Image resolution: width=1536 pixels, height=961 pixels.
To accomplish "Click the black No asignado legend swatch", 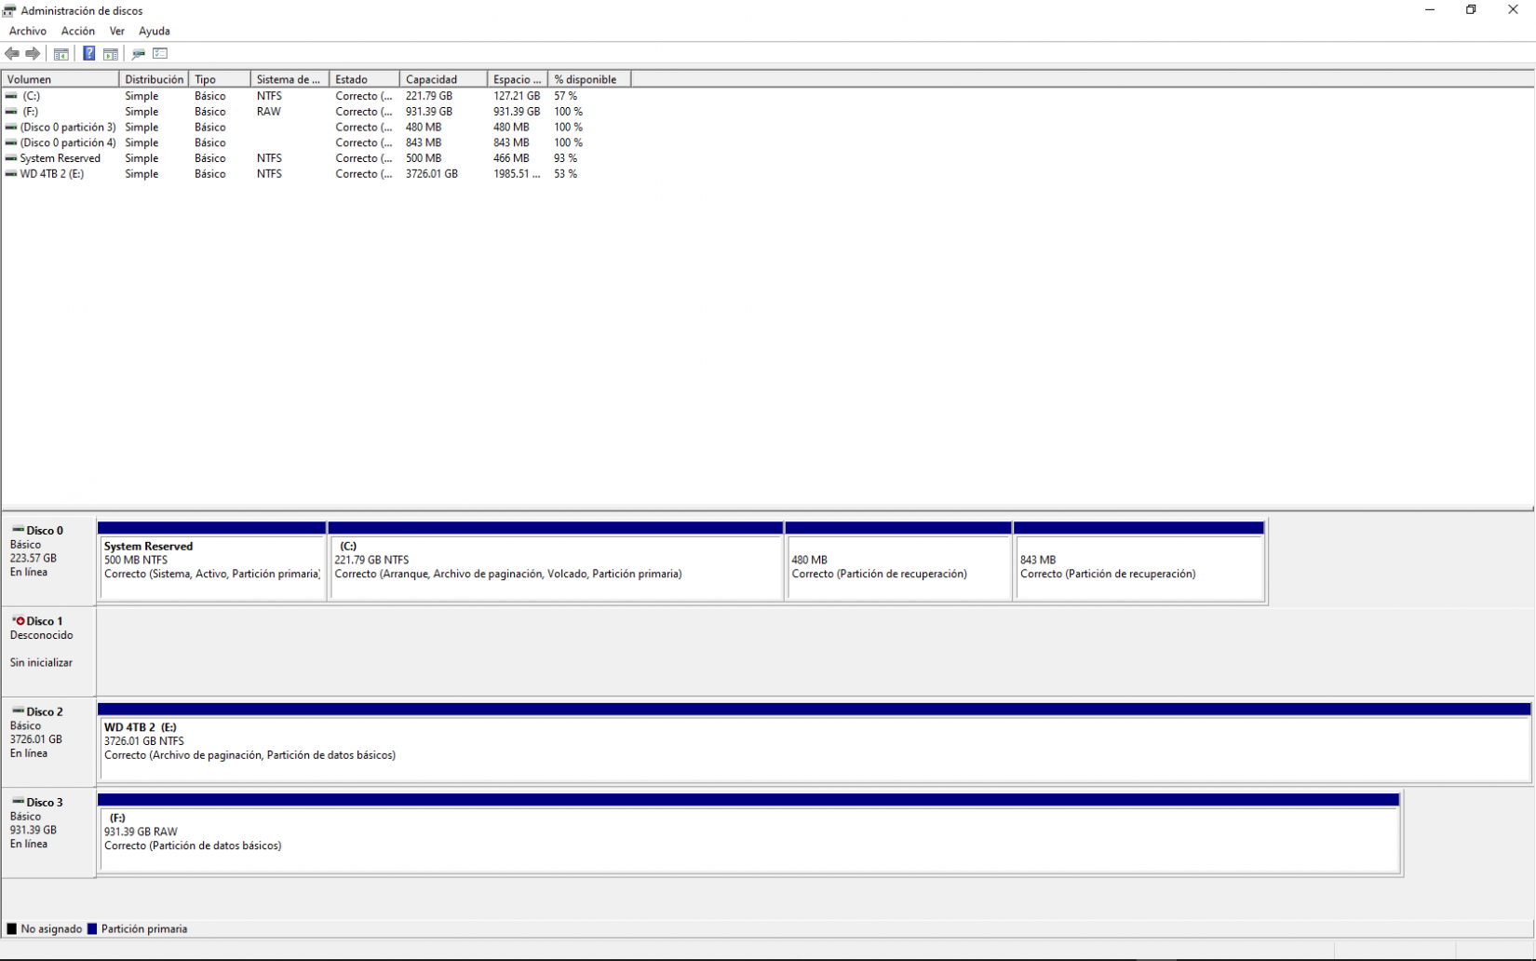I will [12, 929].
